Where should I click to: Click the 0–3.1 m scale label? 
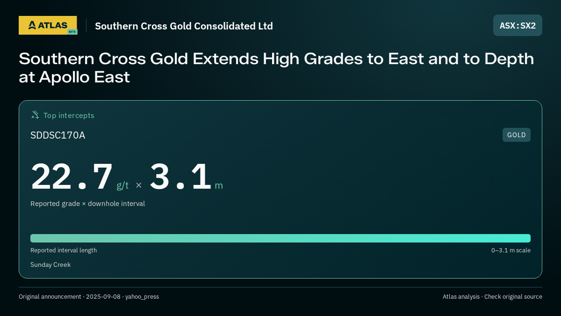(511, 250)
